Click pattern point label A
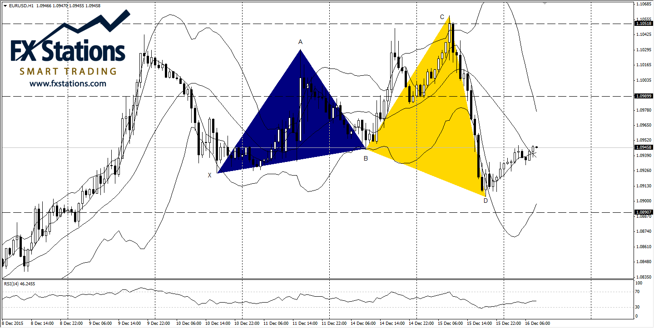Screen dimensions: 654x328 pos(300,42)
